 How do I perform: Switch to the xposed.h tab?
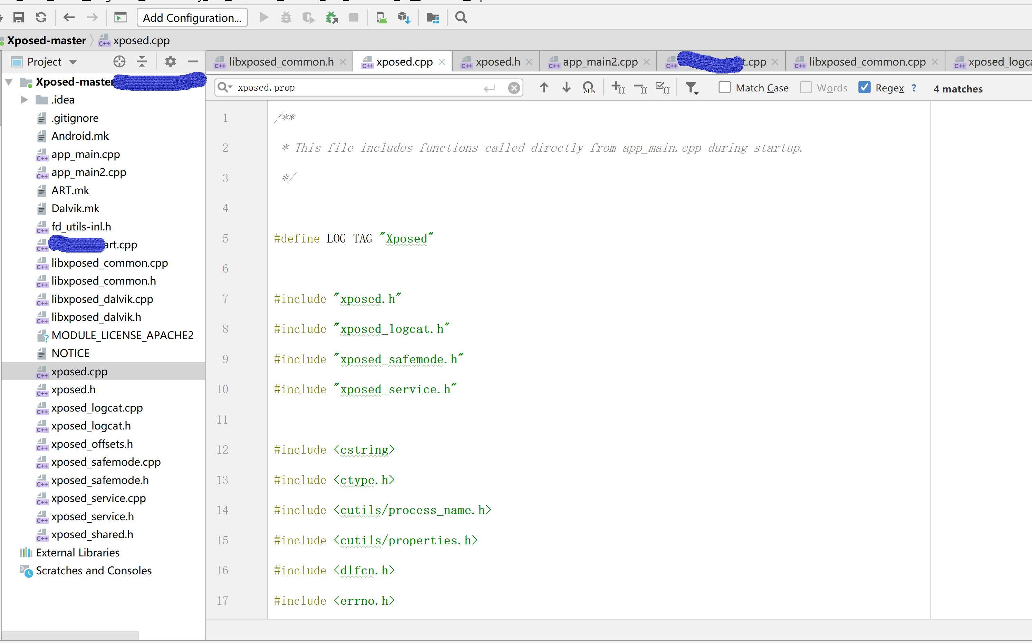(498, 62)
